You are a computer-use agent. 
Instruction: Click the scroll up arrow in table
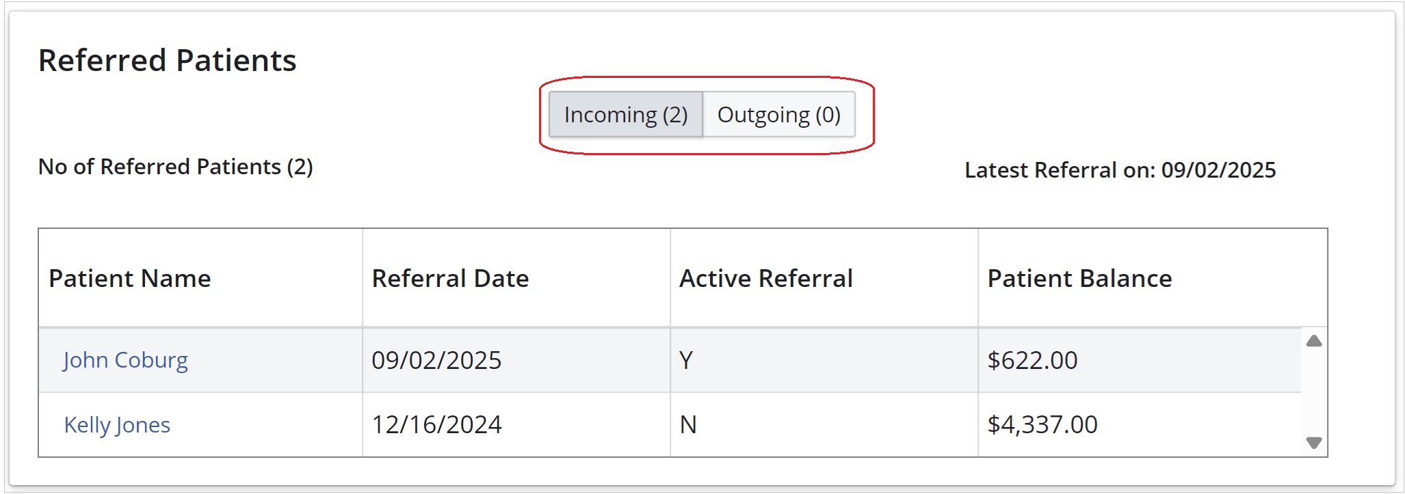tap(1313, 341)
